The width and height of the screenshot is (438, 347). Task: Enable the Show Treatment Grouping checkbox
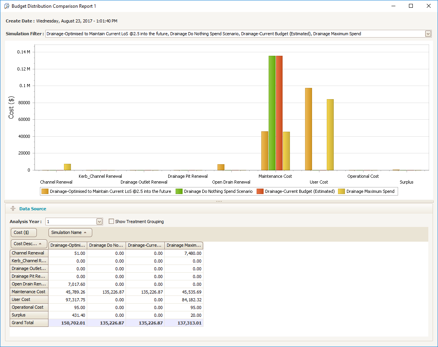click(112, 222)
